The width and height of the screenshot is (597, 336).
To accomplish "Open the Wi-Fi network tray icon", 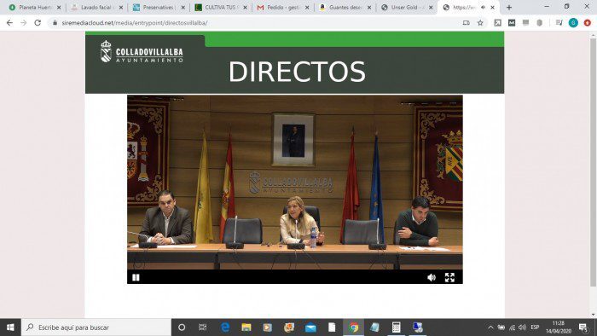I will tap(512, 327).
